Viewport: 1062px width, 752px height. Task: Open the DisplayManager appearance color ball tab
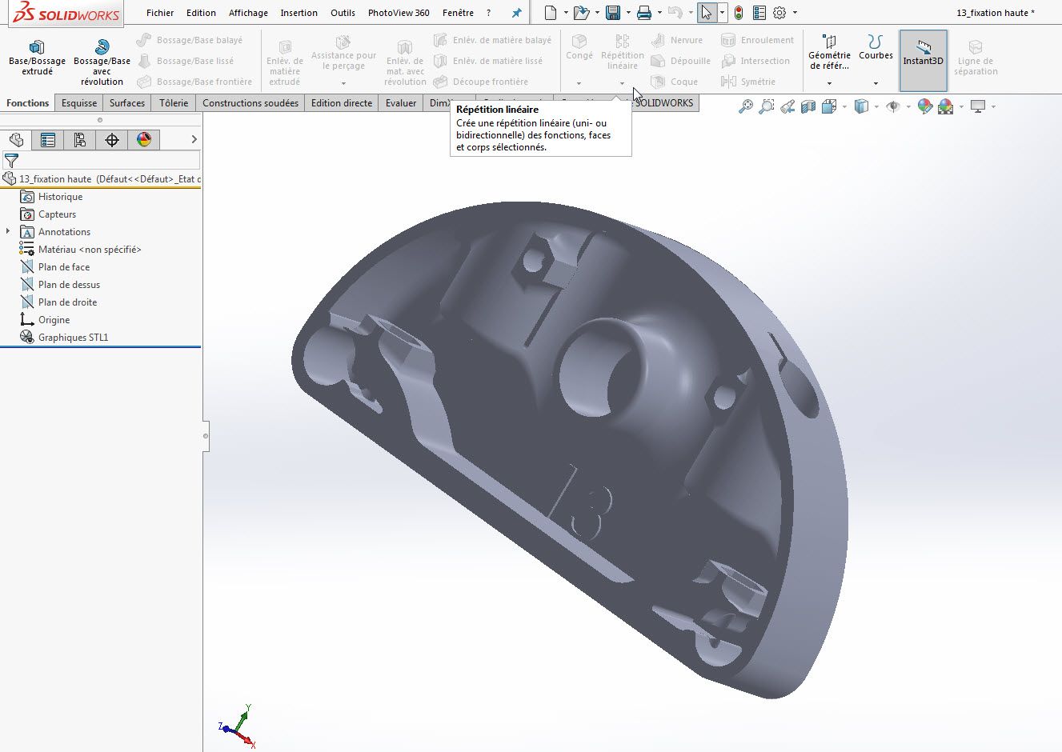click(144, 140)
